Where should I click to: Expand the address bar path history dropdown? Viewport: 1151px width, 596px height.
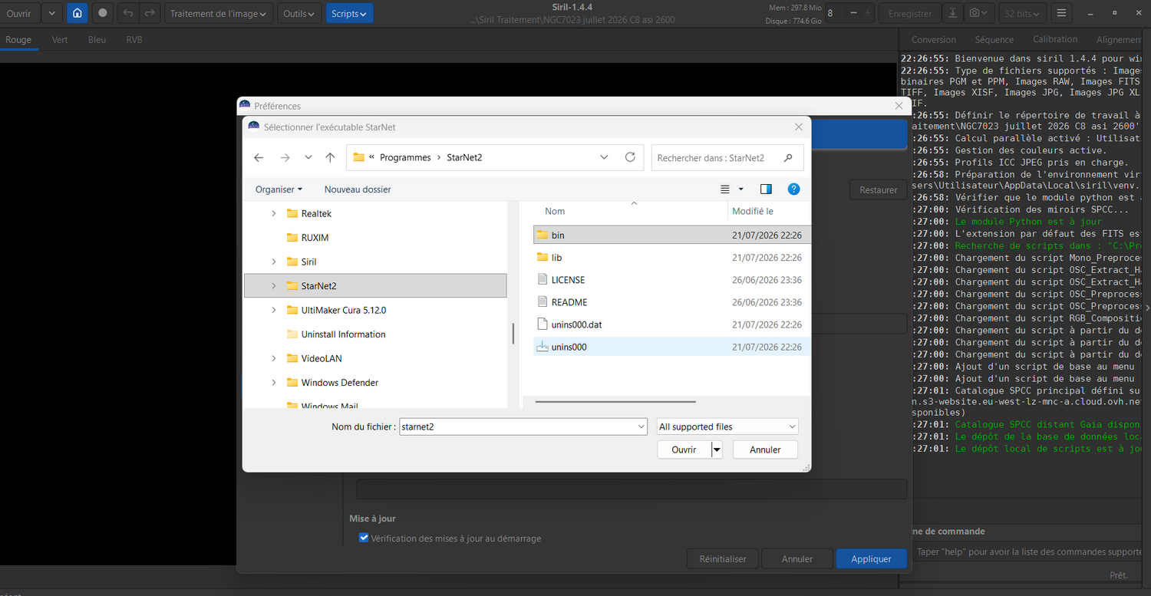tap(604, 157)
